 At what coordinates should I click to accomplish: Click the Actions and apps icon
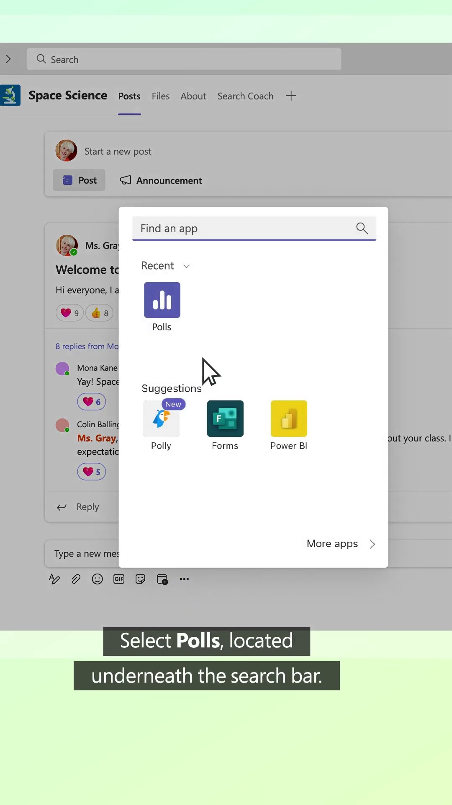click(162, 579)
